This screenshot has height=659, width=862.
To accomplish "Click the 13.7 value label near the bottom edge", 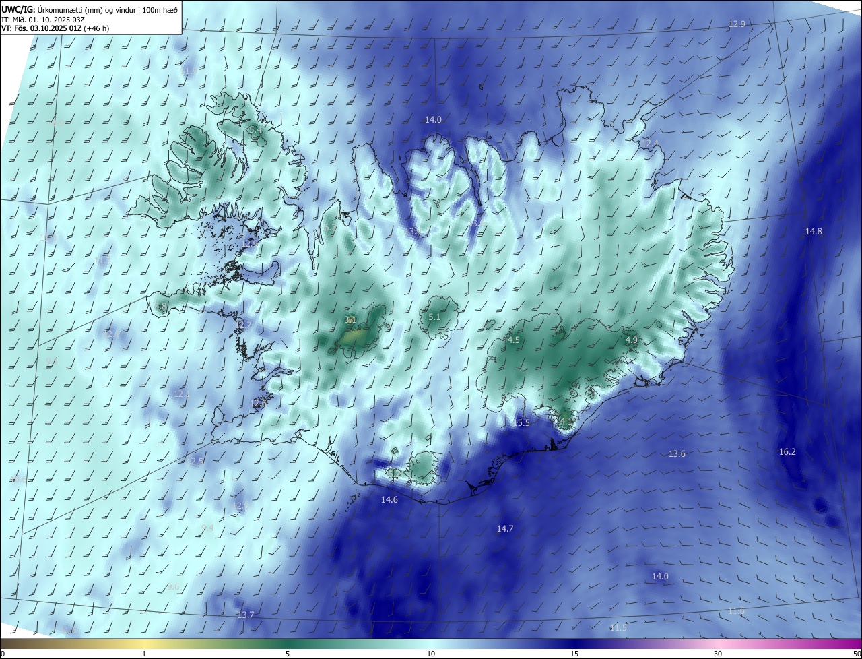I will click(246, 615).
